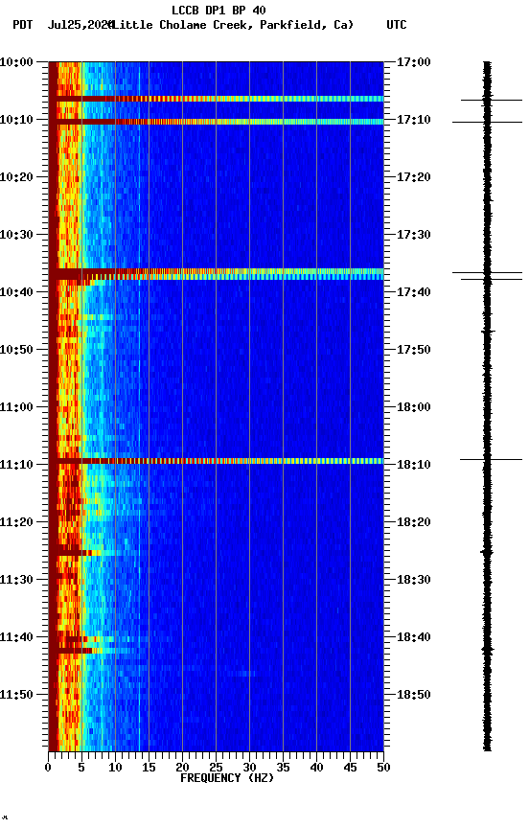529x828 pixels.
Task: Click the 17:40 UTC time label
Action: (x=414, y=292)
